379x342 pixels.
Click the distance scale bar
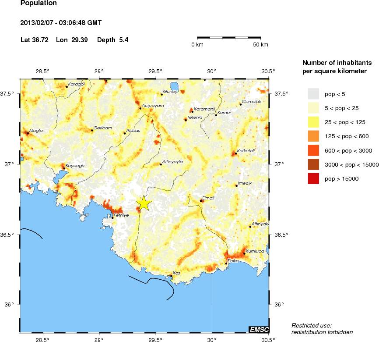point(232,38)
